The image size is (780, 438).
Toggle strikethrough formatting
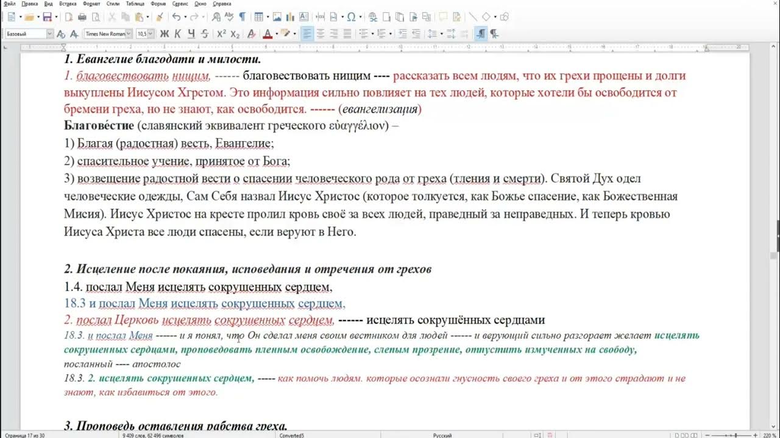click(205, 34)
